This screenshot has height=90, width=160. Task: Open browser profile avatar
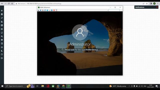pyautogui.click(x=154, y=3)
